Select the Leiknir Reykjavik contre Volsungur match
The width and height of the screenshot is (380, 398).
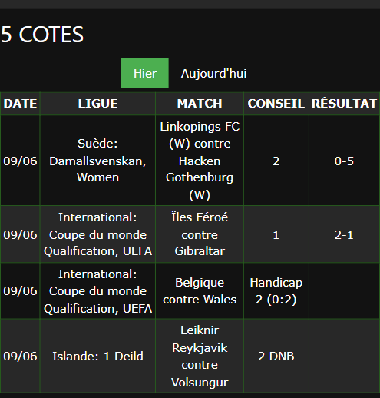(x=200, y=356)
